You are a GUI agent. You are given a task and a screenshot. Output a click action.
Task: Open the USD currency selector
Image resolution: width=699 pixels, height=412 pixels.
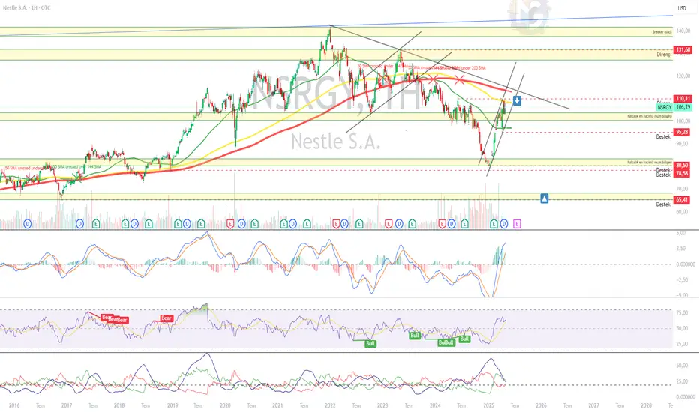pyautogui.click(x=682, y=8)
